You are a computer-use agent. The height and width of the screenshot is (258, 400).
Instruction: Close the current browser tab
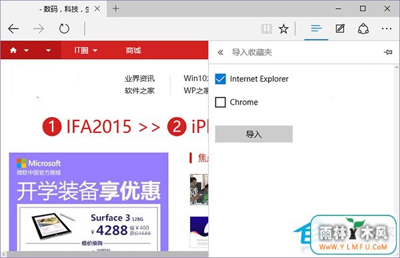pyautogui.click(x=97, y=9)
